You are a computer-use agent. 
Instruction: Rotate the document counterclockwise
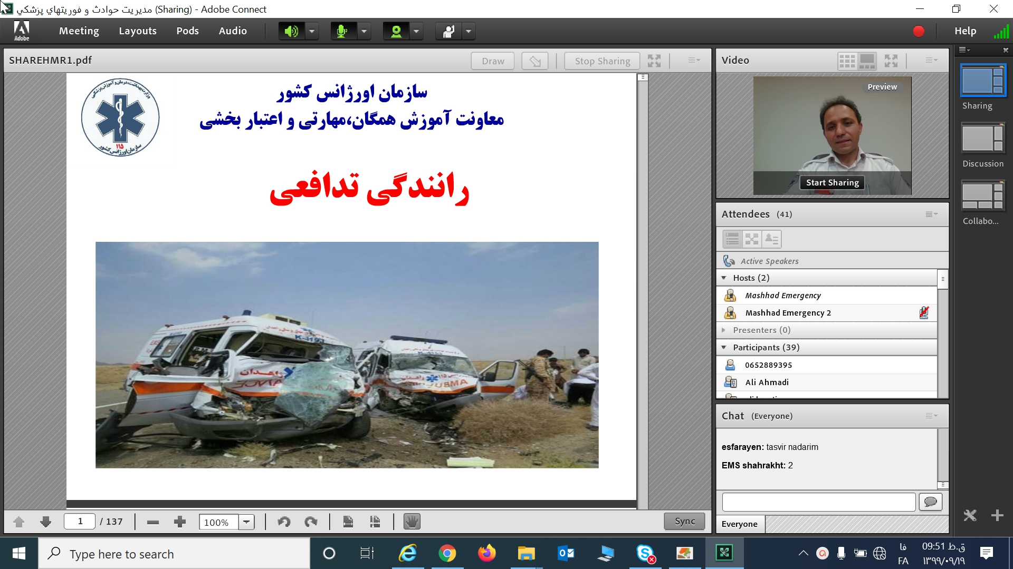[284, 522]
